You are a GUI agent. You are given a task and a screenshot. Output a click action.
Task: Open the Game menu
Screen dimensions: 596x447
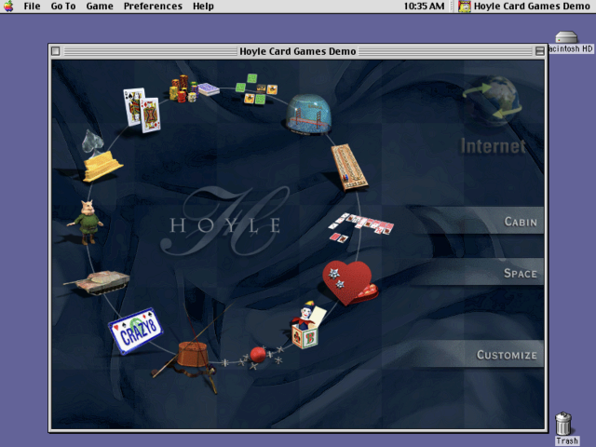point(100,7)
